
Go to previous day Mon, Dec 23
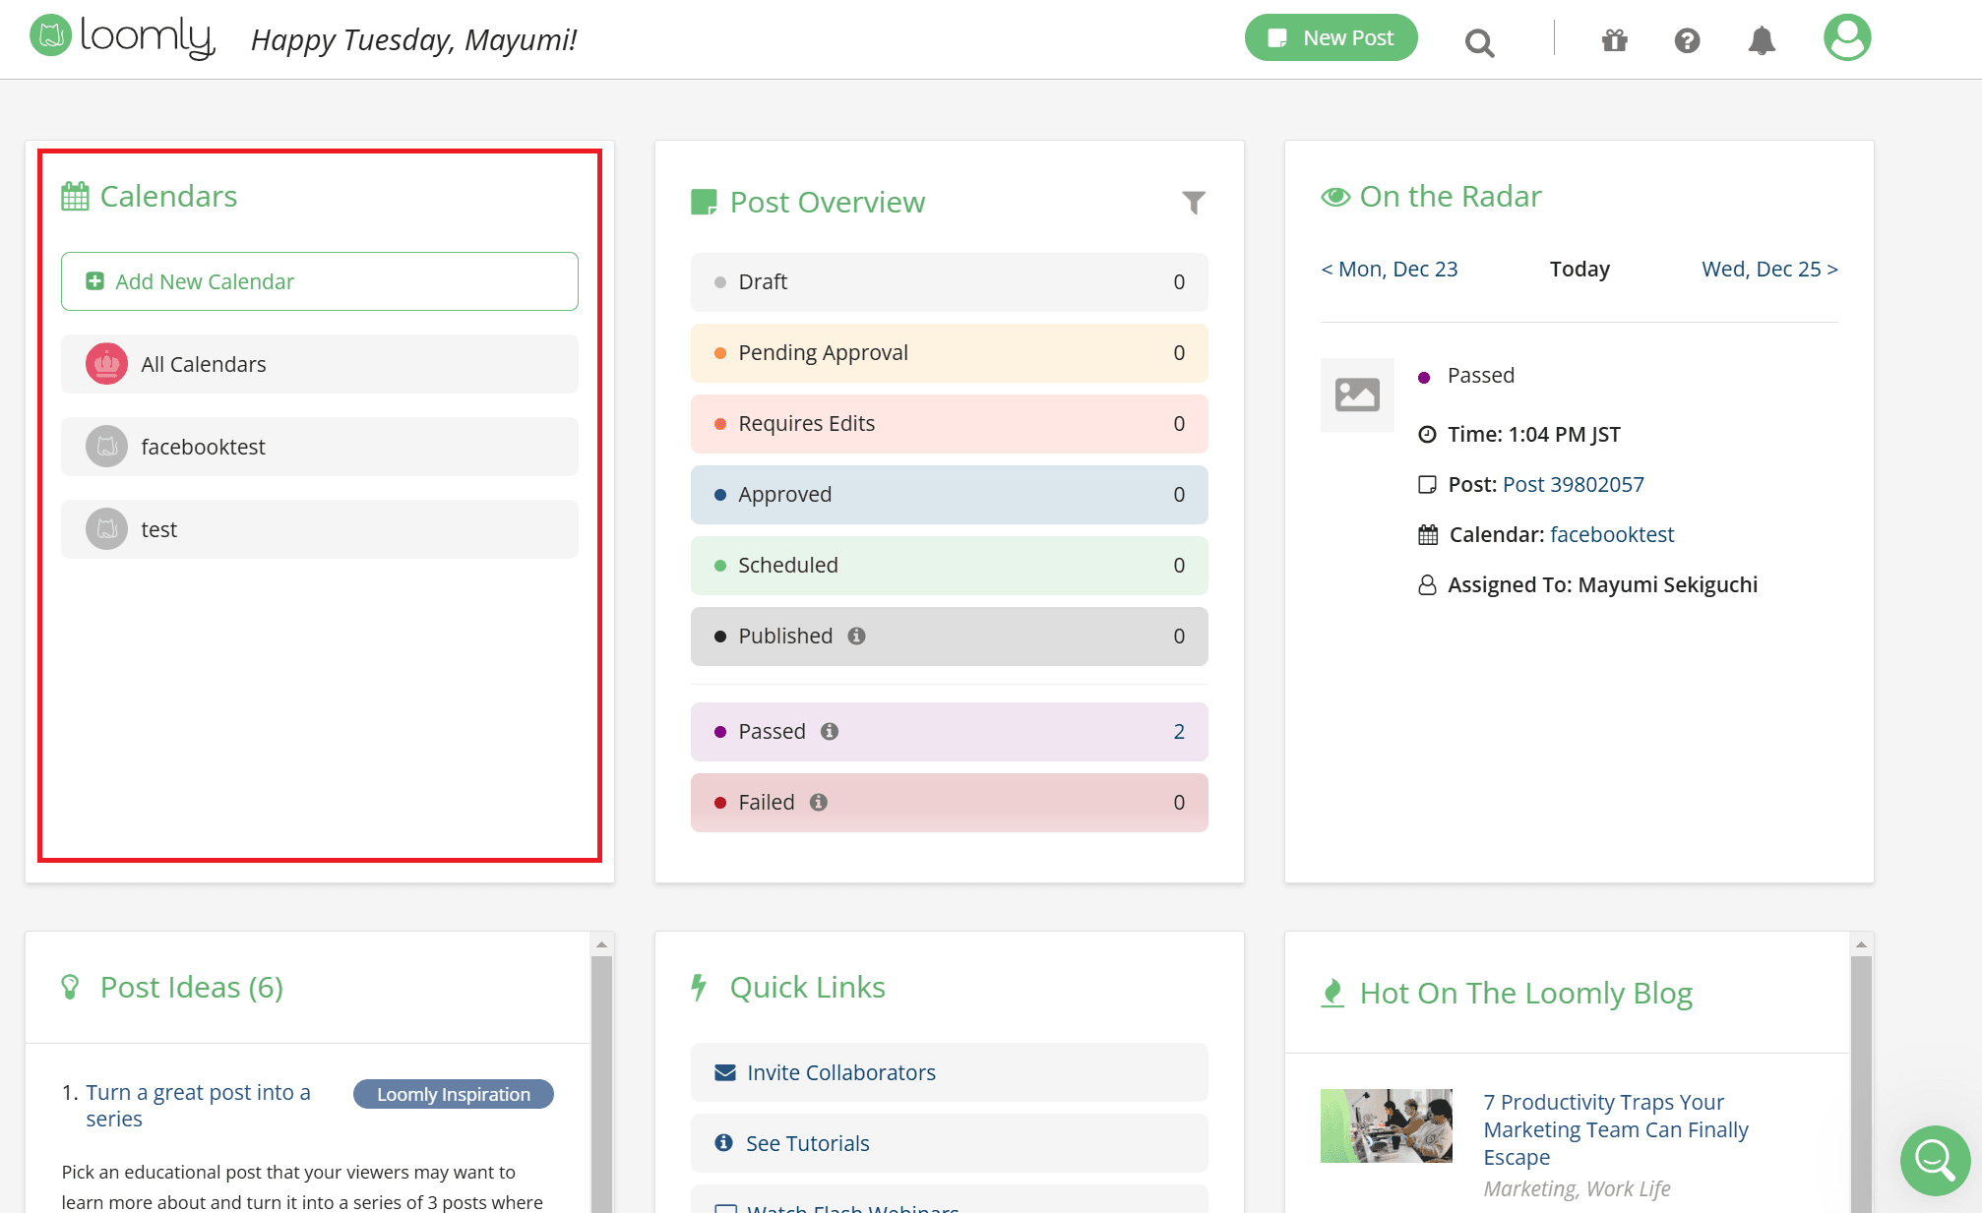point(1390,269)
